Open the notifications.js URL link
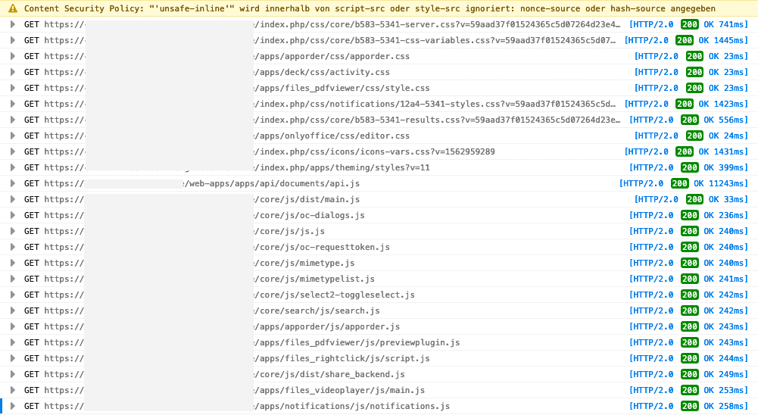The image size is (758, 415). point(247,407)
